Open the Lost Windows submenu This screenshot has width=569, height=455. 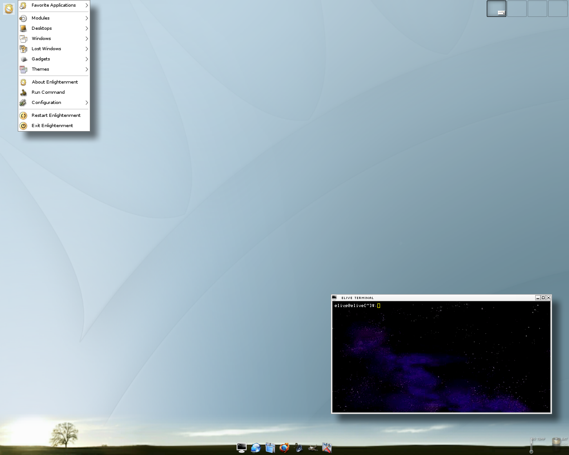tap(54, 49)
